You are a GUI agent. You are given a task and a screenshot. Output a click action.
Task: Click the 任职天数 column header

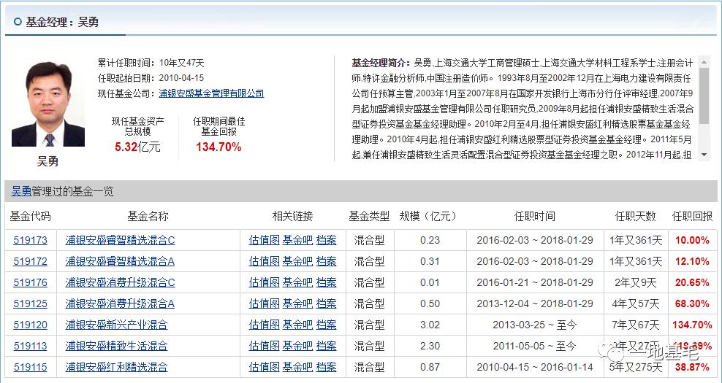click(x=636, y=216)
